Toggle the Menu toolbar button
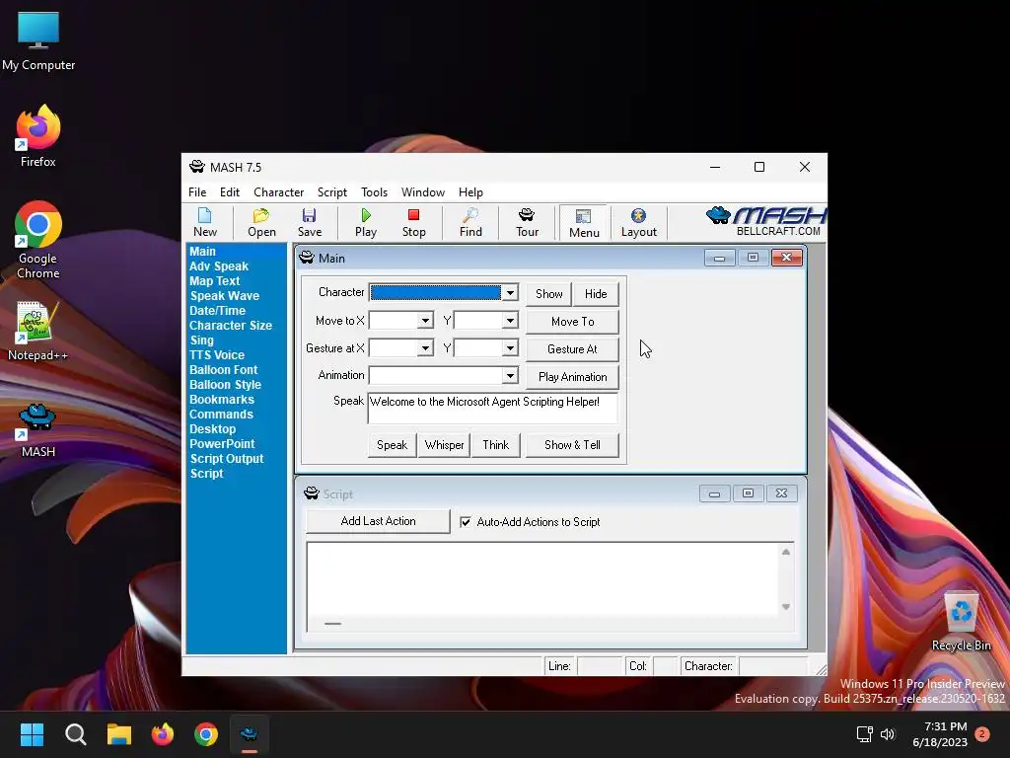Viewport: 1010px width, 758px height. coord(584,222)
